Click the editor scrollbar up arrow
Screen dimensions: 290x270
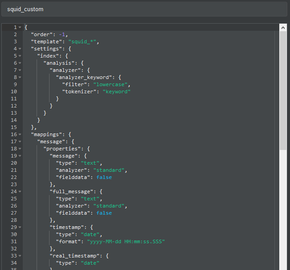click(x=283, y=28)
